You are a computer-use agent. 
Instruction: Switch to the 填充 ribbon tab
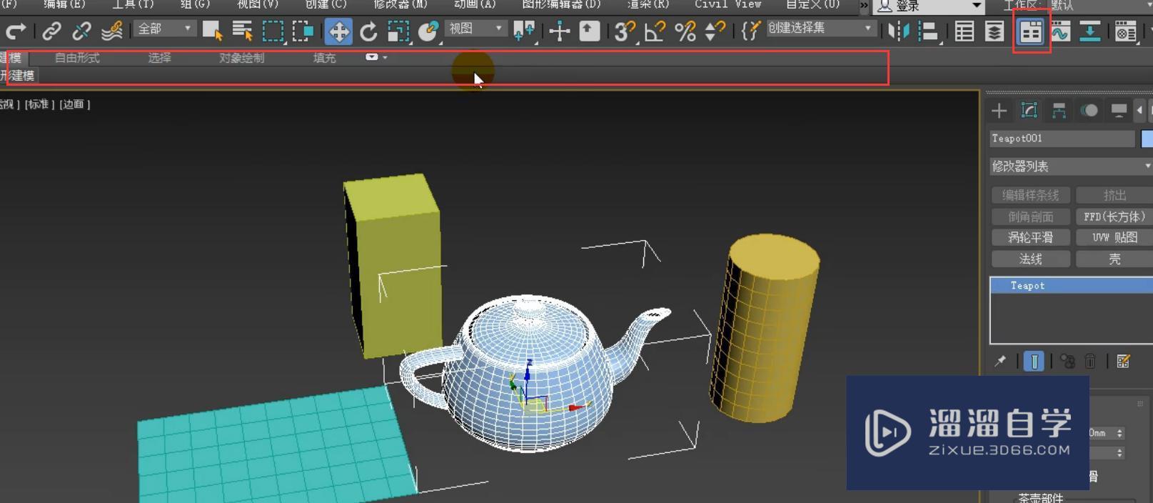tap(324, 58)
